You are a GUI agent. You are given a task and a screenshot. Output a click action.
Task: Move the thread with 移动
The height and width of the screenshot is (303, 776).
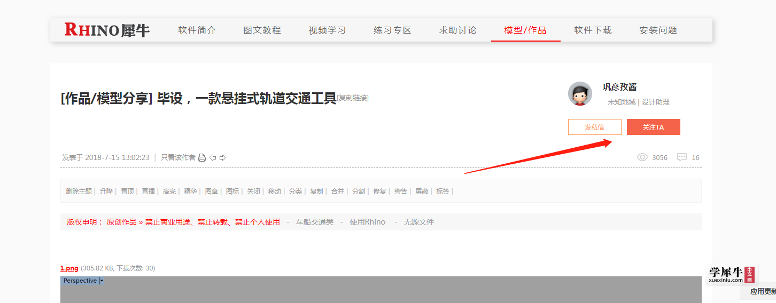[x=275, y=191]
